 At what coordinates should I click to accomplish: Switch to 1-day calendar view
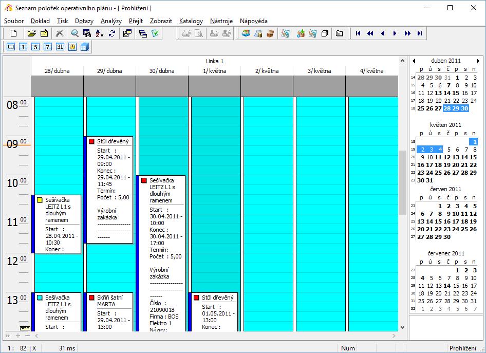(23, 47)
